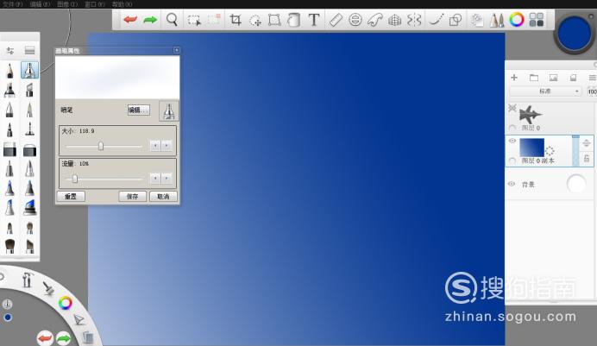Decrease brush size with left arrow stepper
The height and width of the screenshot is (346, 597).
[155, 146]
